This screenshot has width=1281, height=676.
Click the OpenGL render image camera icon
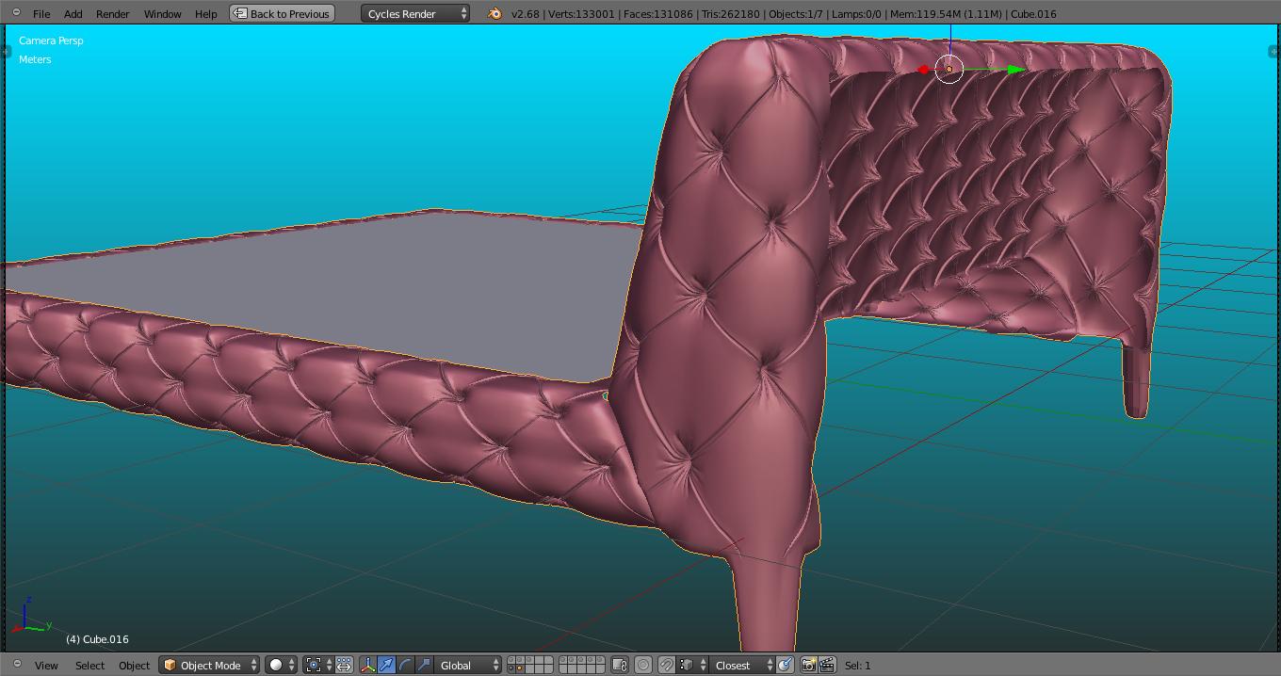coord(808,665)
